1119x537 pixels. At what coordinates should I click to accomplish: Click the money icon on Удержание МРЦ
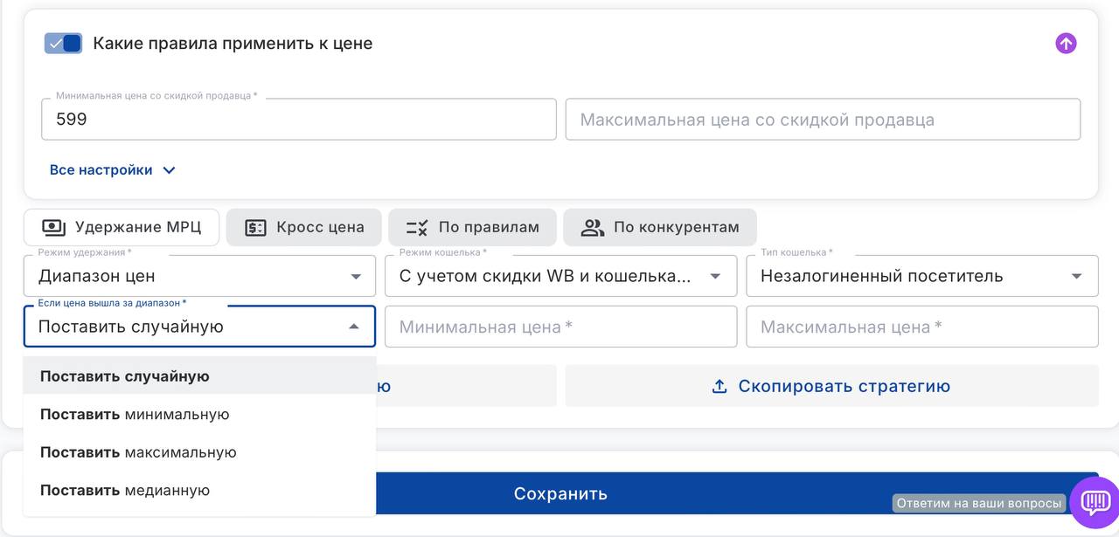click(54, 227)
